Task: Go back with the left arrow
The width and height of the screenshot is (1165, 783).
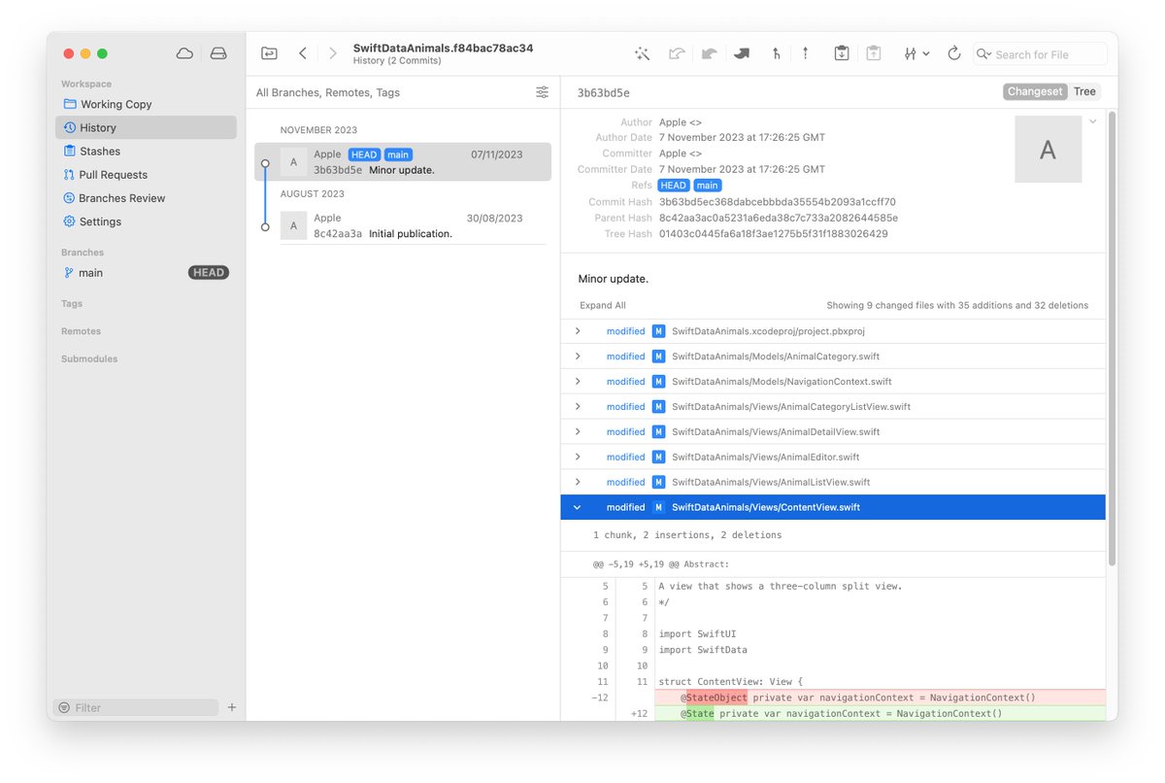Action: click(303, 53)
